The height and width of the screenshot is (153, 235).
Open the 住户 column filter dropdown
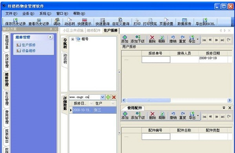coord(113,103)
